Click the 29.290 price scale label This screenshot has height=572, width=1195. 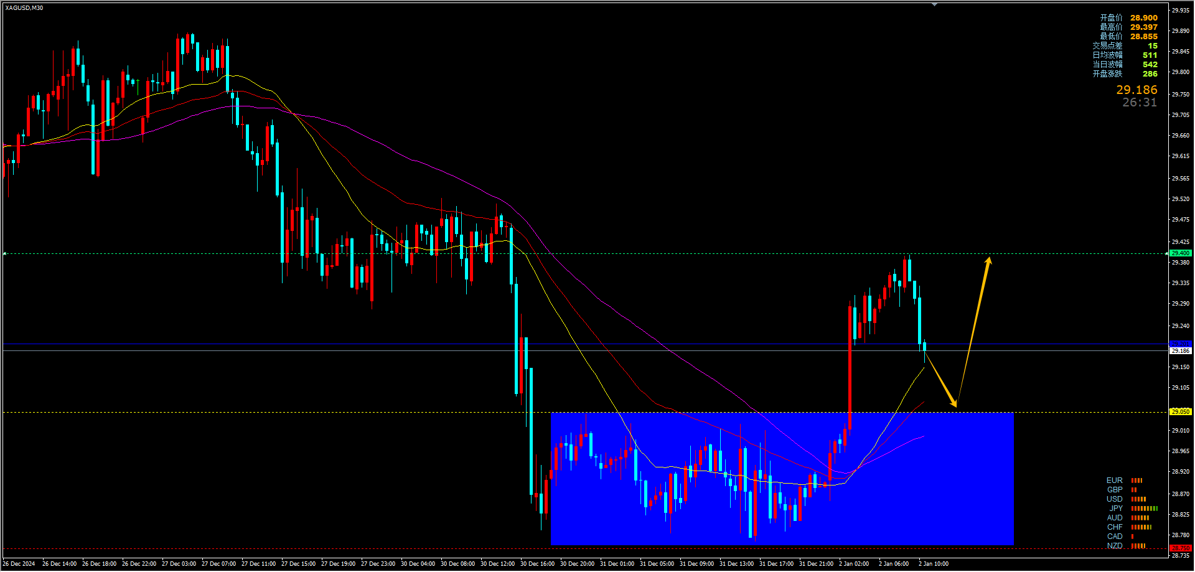click(1181, 304)
